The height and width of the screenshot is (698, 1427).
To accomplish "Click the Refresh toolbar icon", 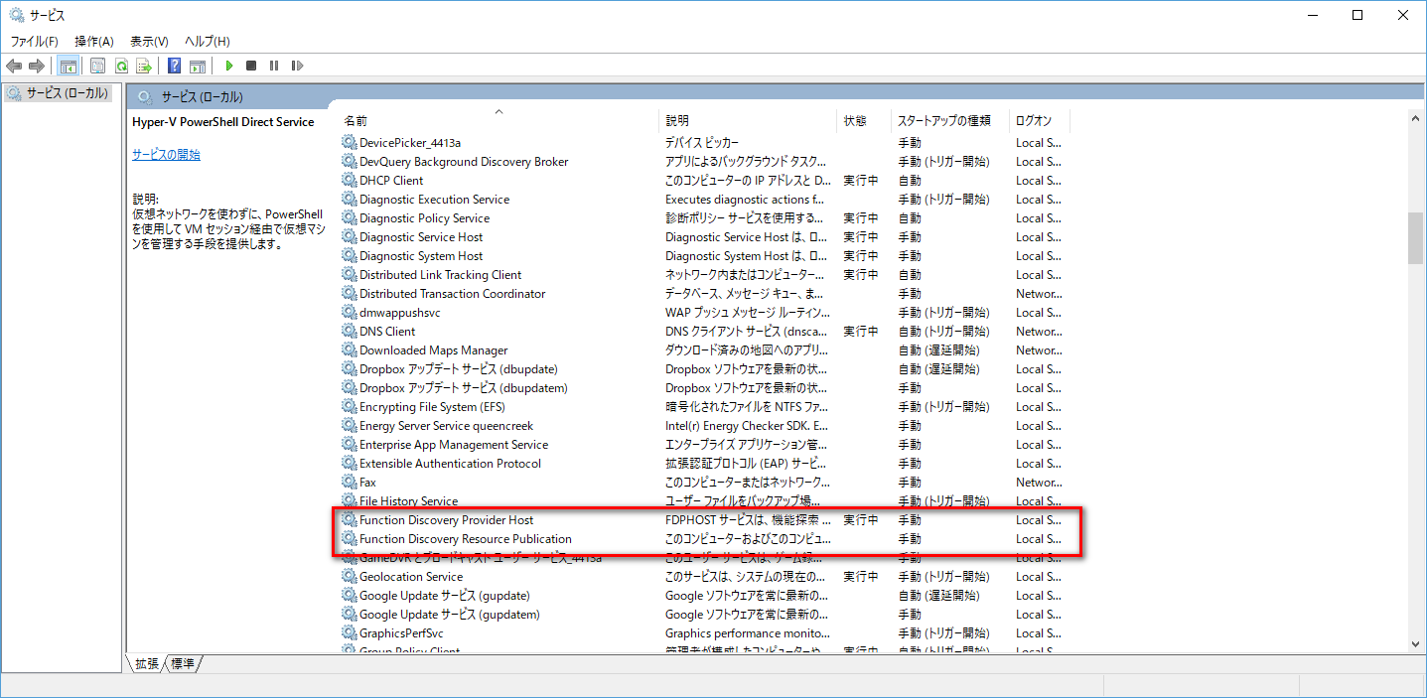I will 121,66.
